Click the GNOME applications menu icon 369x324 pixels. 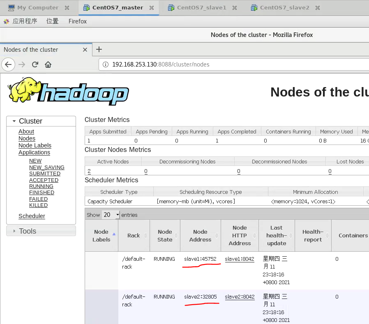(x=6, y=21)
